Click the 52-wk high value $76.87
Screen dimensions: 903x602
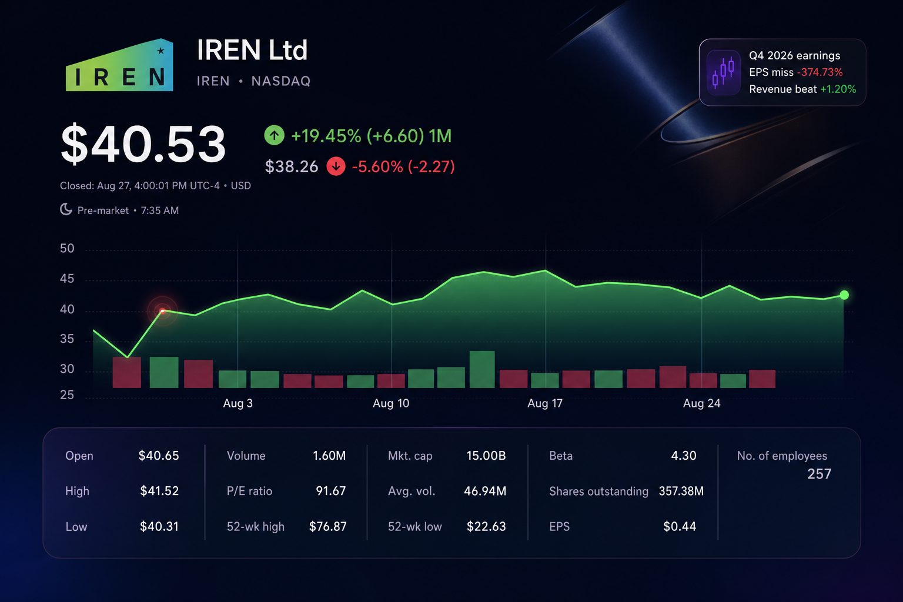pyautogui.click(x=328, y=526)
